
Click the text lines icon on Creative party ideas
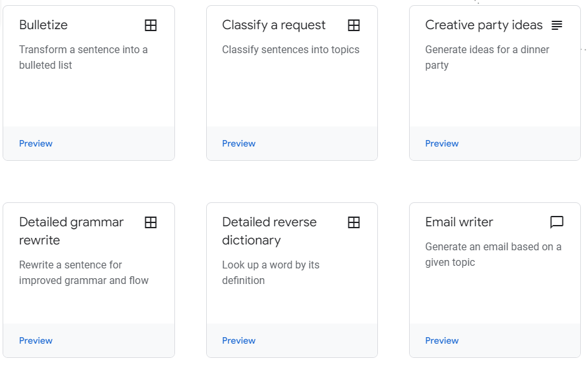[x=557, y=25]
